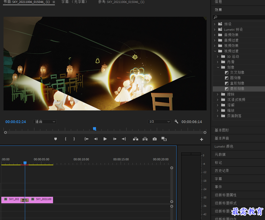Open the button editor plus icon

click(x=201, y=139)
